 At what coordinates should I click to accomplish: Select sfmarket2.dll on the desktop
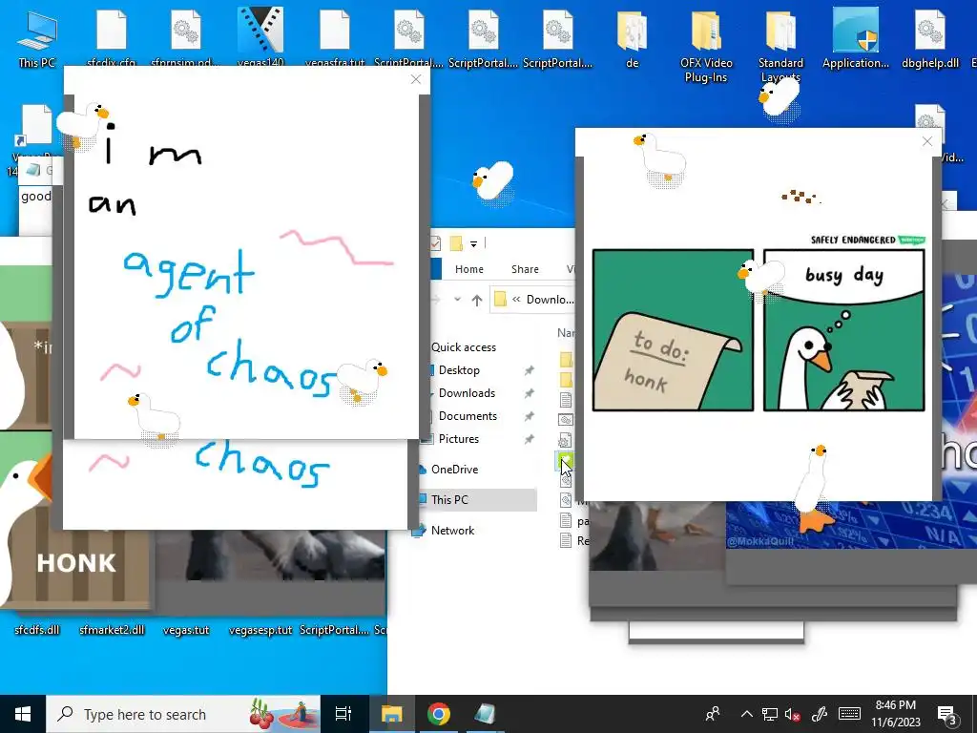(x=112, y=630)
